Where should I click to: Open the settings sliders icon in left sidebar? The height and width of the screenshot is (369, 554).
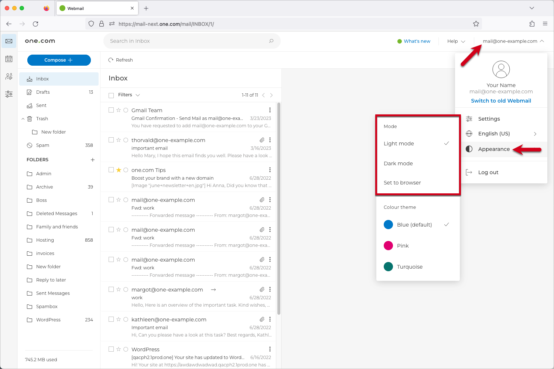click(x=9, y=94)
